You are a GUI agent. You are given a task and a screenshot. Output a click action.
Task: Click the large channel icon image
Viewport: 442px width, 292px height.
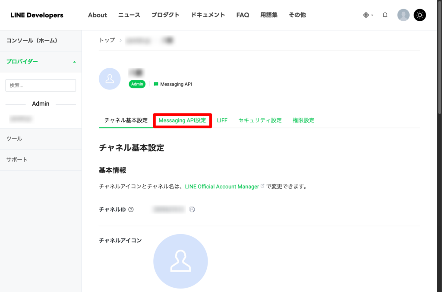pos(180,261)
